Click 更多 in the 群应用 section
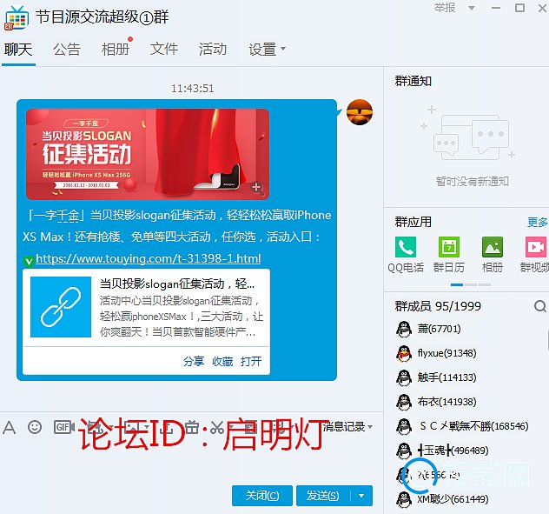Viewport: 549px width, 514px height. point(538,222)
